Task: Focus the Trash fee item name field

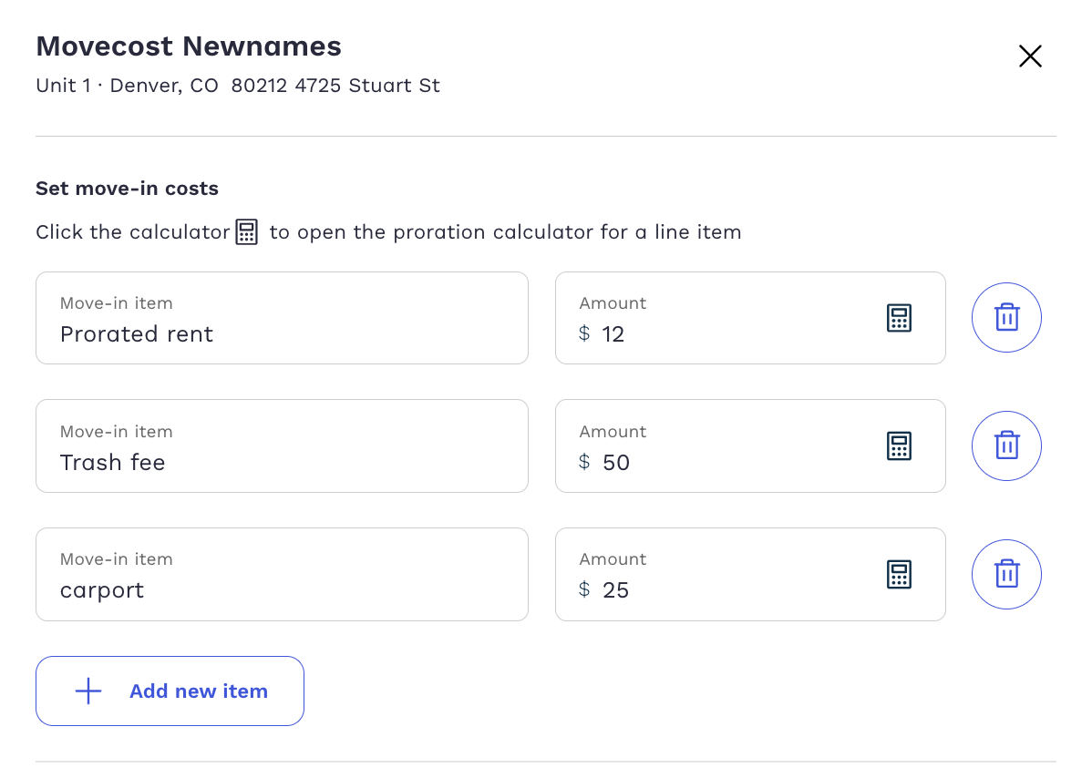Action: click(x=282, y=462)
